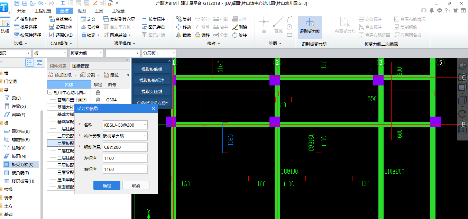Click 旋转 rotate tool
This screenshot has height=219, width=468.
click(x=239, y=35)
